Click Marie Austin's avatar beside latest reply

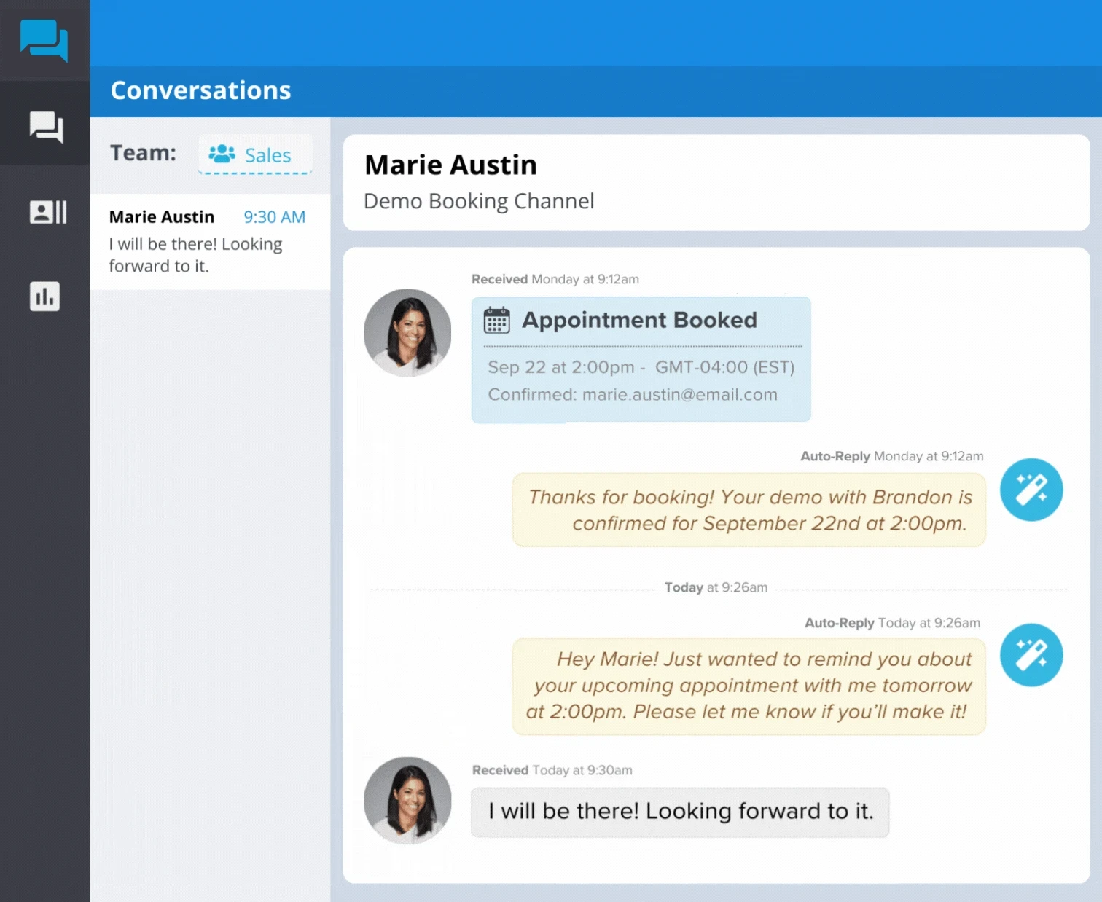click(x=407, y=801)
